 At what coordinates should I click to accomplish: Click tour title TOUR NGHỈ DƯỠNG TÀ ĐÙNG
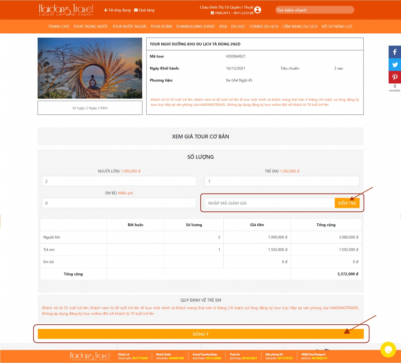[195, 44]
